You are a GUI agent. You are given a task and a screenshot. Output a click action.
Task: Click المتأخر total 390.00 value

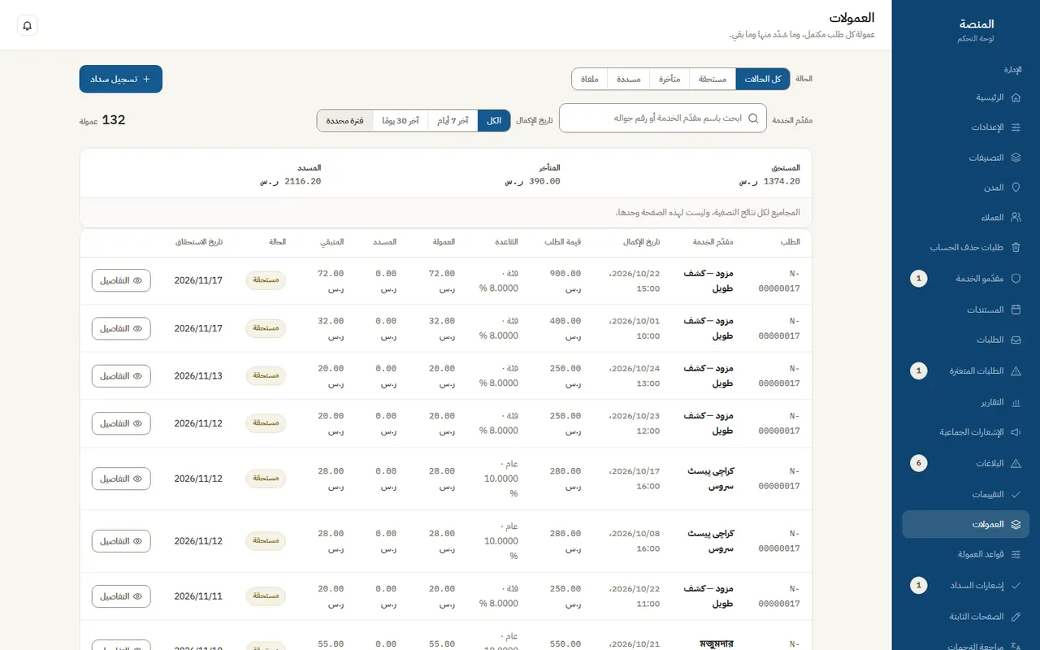532,181
